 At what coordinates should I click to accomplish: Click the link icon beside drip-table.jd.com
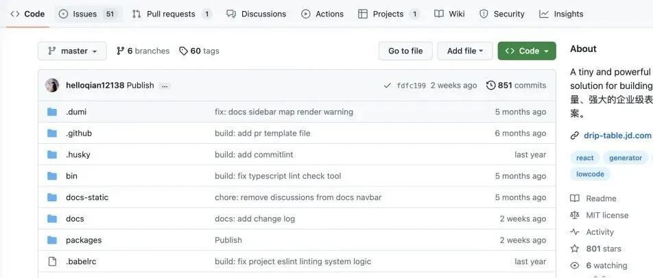(x=575, y=136)
